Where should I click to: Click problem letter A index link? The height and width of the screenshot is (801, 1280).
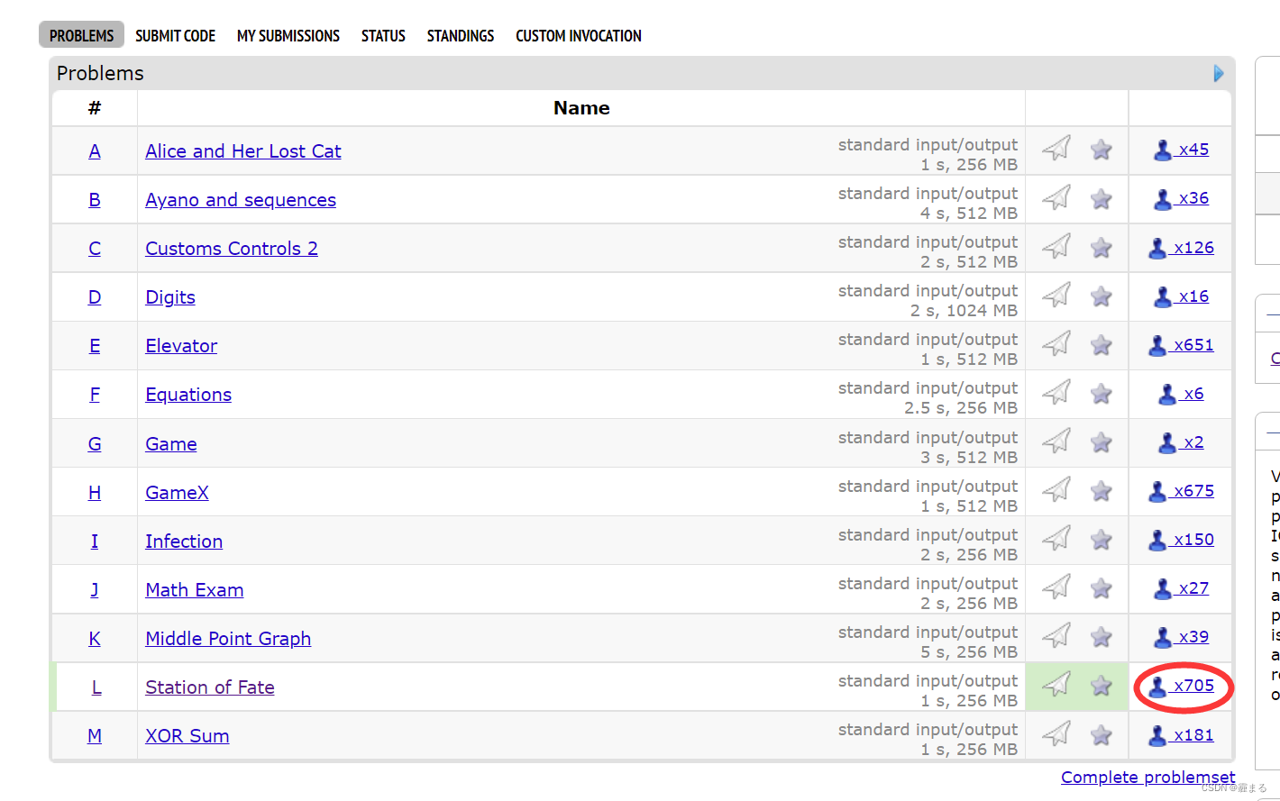coord(95,151)
